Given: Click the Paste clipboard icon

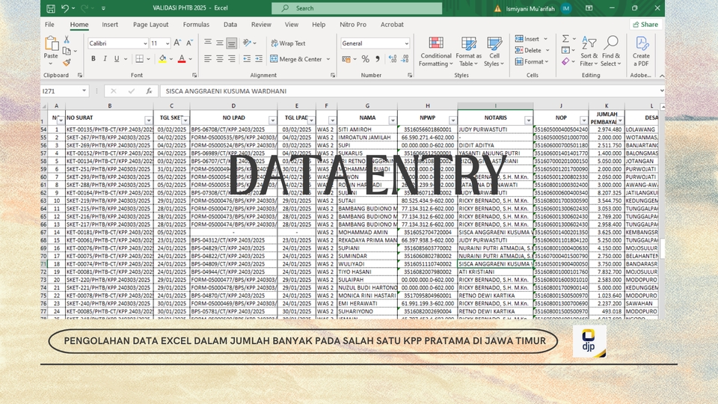Looking at the screenshot, I should click(51, 44).
